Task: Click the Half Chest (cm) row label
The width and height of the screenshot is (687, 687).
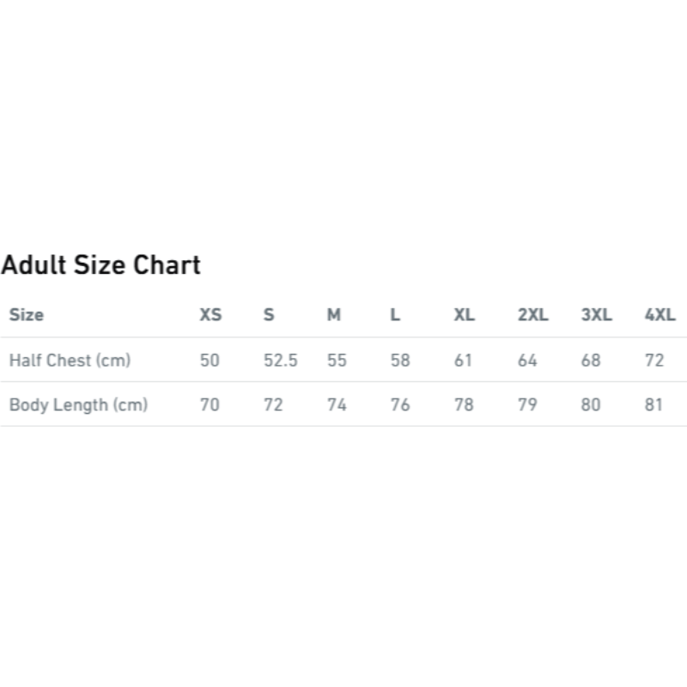Action: 70,361
